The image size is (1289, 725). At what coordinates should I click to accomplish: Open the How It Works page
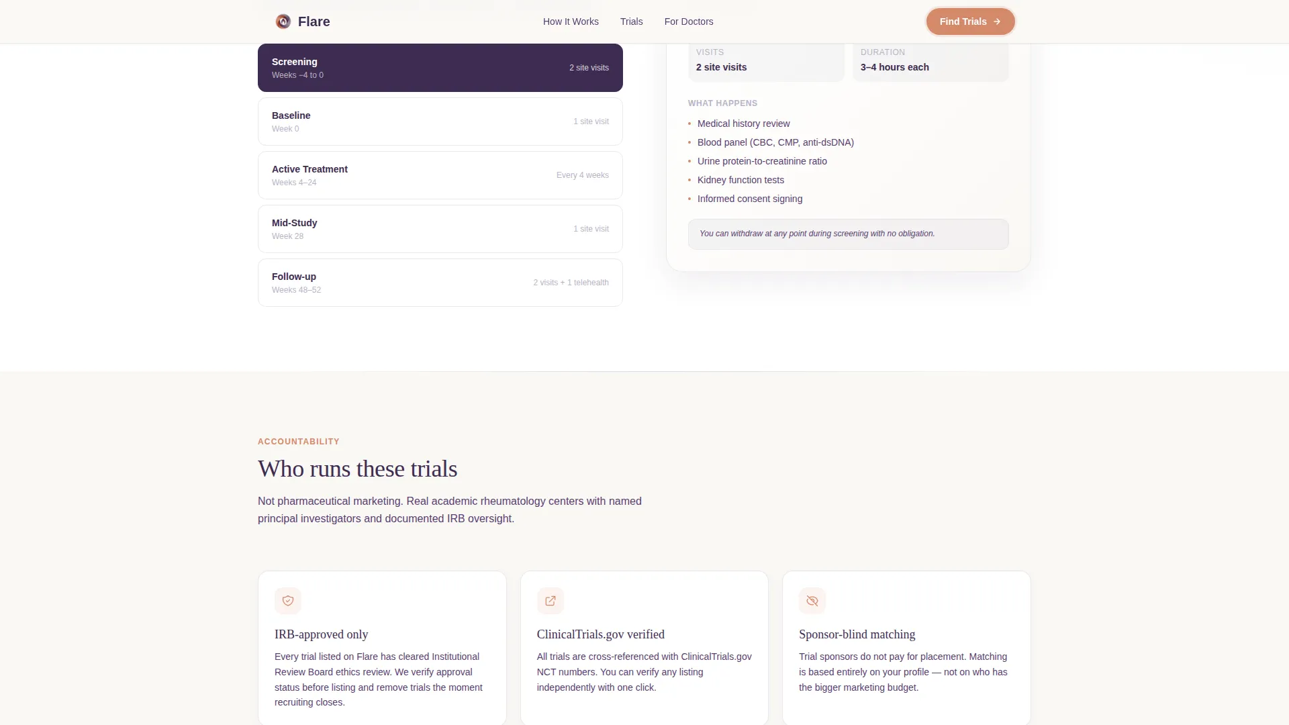[571, 21]
